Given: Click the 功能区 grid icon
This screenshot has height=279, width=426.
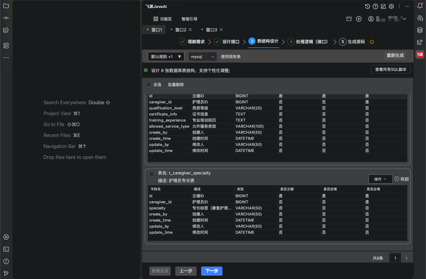Looking at the screenshot, I should (156, 19).
